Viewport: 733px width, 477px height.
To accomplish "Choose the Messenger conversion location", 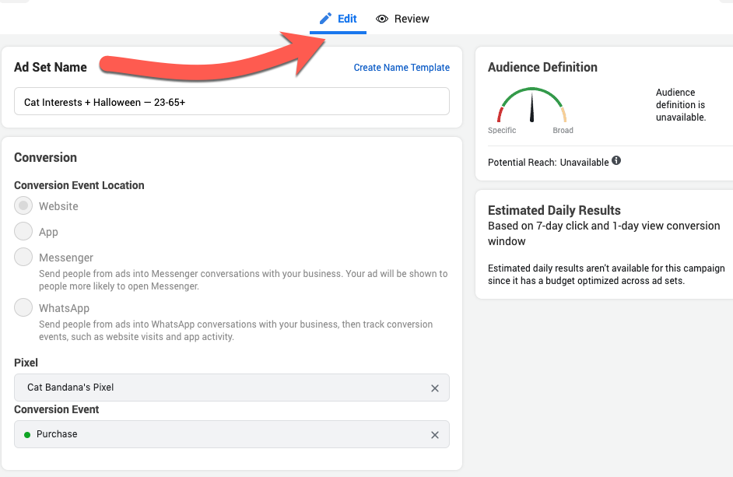I will pos(23,257).
